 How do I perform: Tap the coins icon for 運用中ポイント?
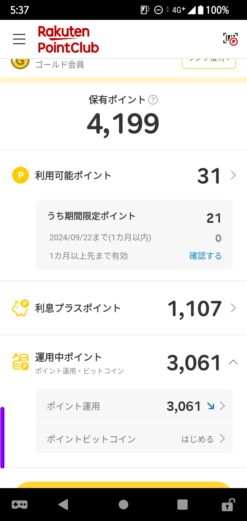(21, 362)
